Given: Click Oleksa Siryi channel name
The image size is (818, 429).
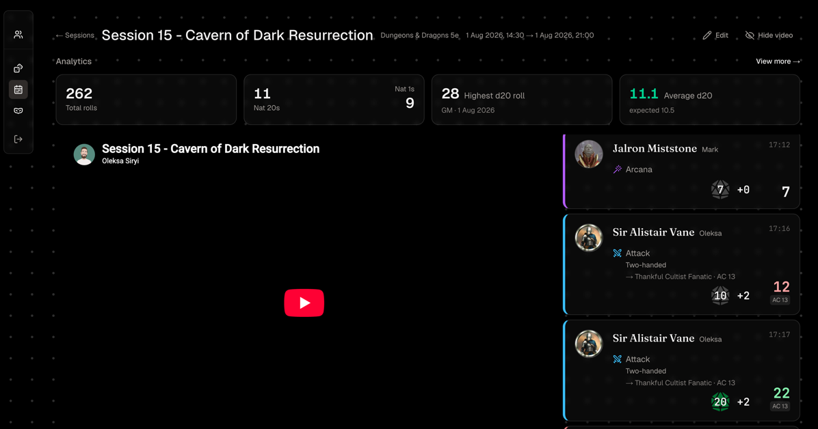Looking at the screenshot, I should pos(120,161).
